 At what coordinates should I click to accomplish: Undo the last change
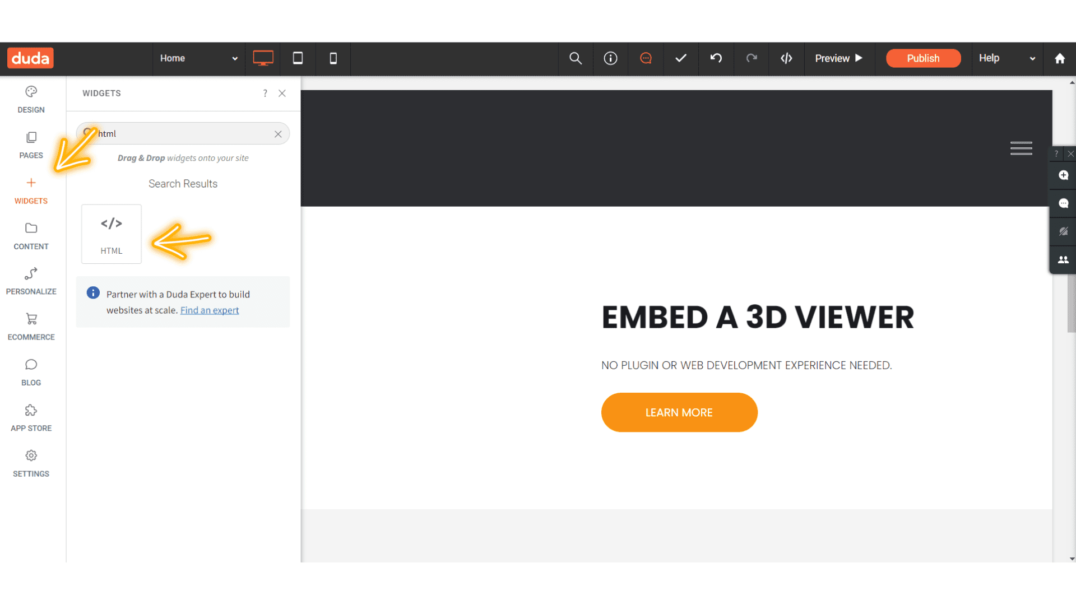tap(716, 58)
